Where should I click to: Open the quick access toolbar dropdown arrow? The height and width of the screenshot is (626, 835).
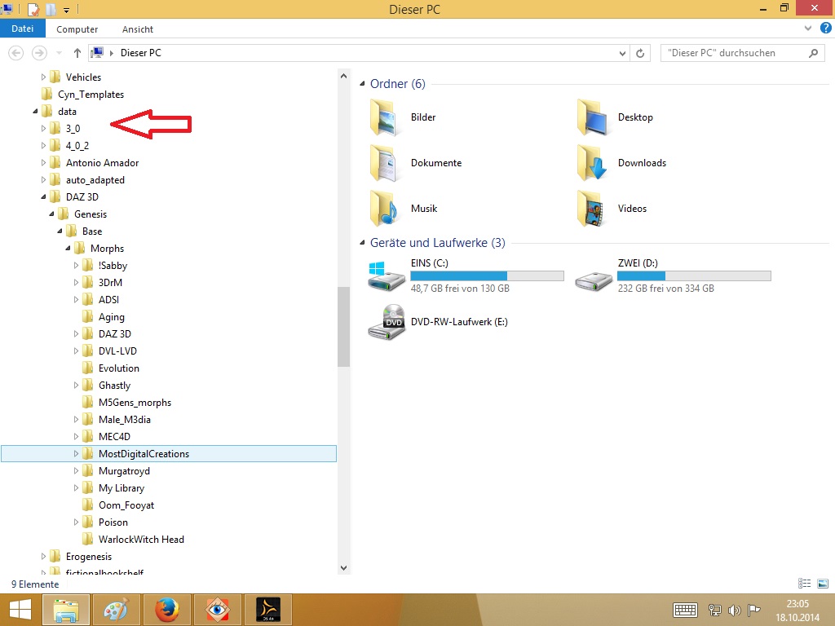click(67, 10)
